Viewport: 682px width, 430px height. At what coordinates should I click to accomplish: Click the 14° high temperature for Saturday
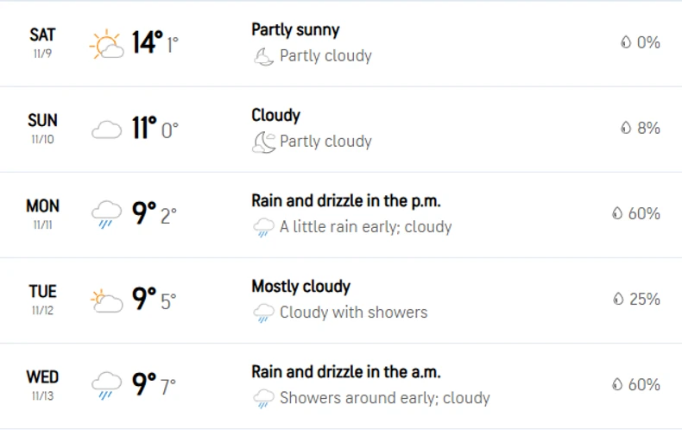(x=147, y=42)
